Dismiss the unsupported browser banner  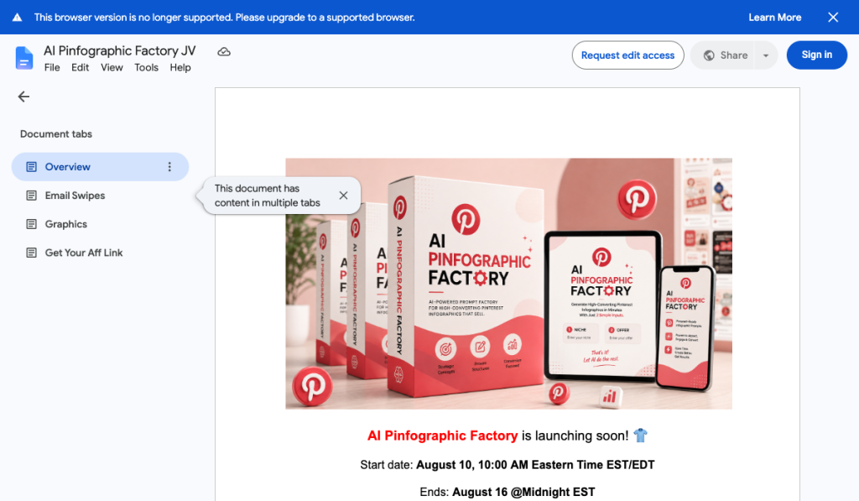pyautogui.click(x=833, y=18)
